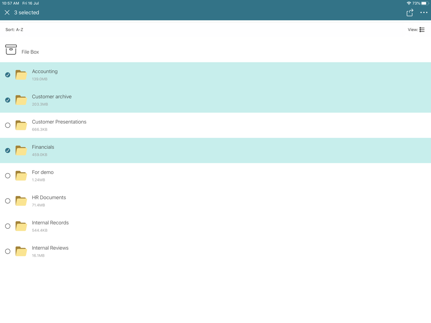Select the HR Documents checkbox
The height and width of the screenshot is (323, 431).
coord(8,201)
